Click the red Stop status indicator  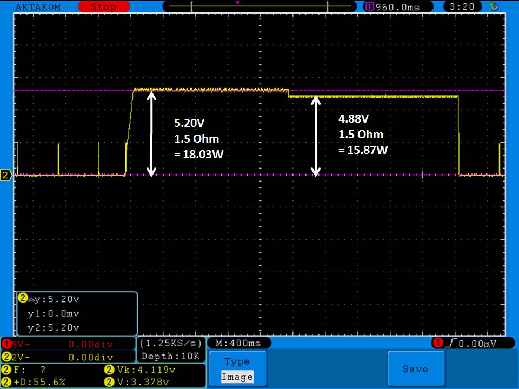tap(103, 7)
